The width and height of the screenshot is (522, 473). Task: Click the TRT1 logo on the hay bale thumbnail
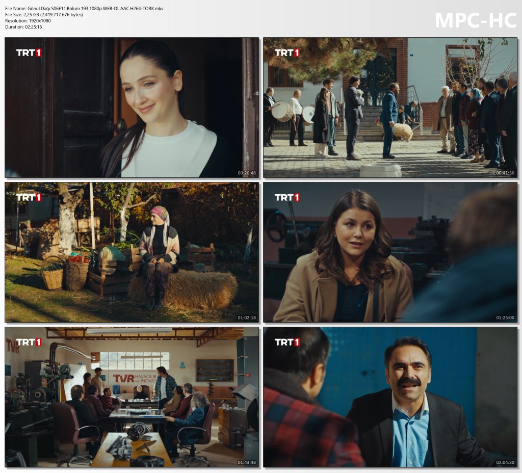tap(29, 197)
